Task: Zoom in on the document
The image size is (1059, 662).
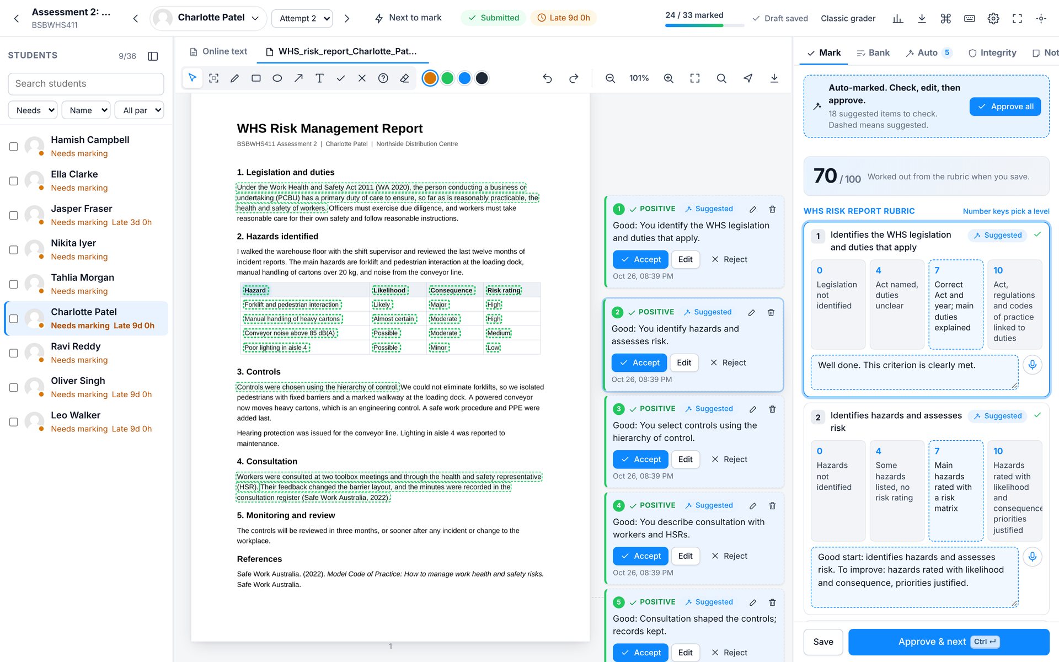Action: pyautogui.click(x=668, y=78)
